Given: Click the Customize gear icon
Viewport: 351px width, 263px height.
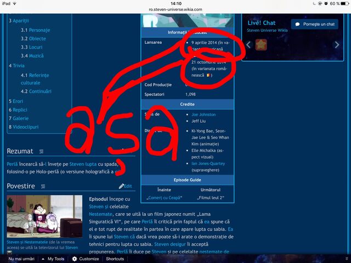Looking at the screenshot, I should point(75,259).
